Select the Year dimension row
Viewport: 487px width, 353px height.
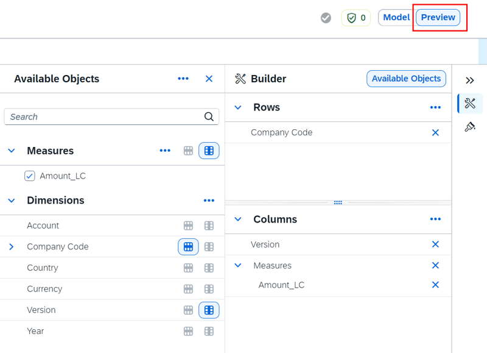click(x=112, y=331)
